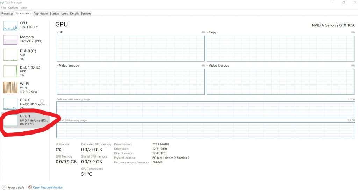The width and height of the screenshot is (358, 191).
Task: Go to the Users tab
Action: (65, 14)
